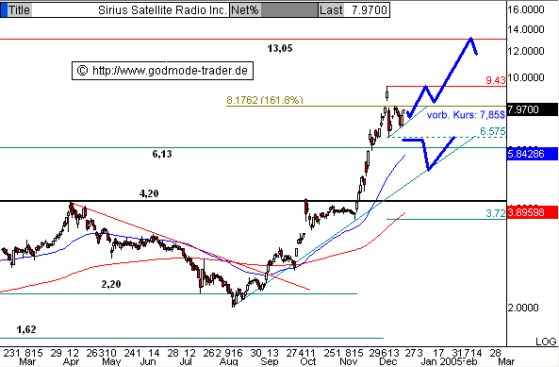Click the 3.72 teal level label

[x=496, y=213]
